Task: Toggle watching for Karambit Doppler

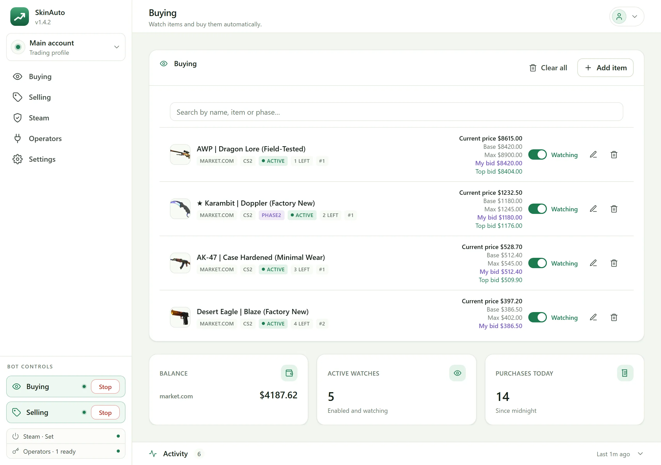Action: [537, 209]
